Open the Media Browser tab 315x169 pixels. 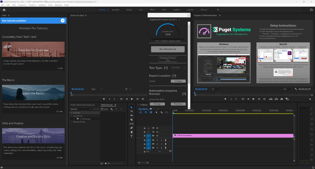(107, 105)
